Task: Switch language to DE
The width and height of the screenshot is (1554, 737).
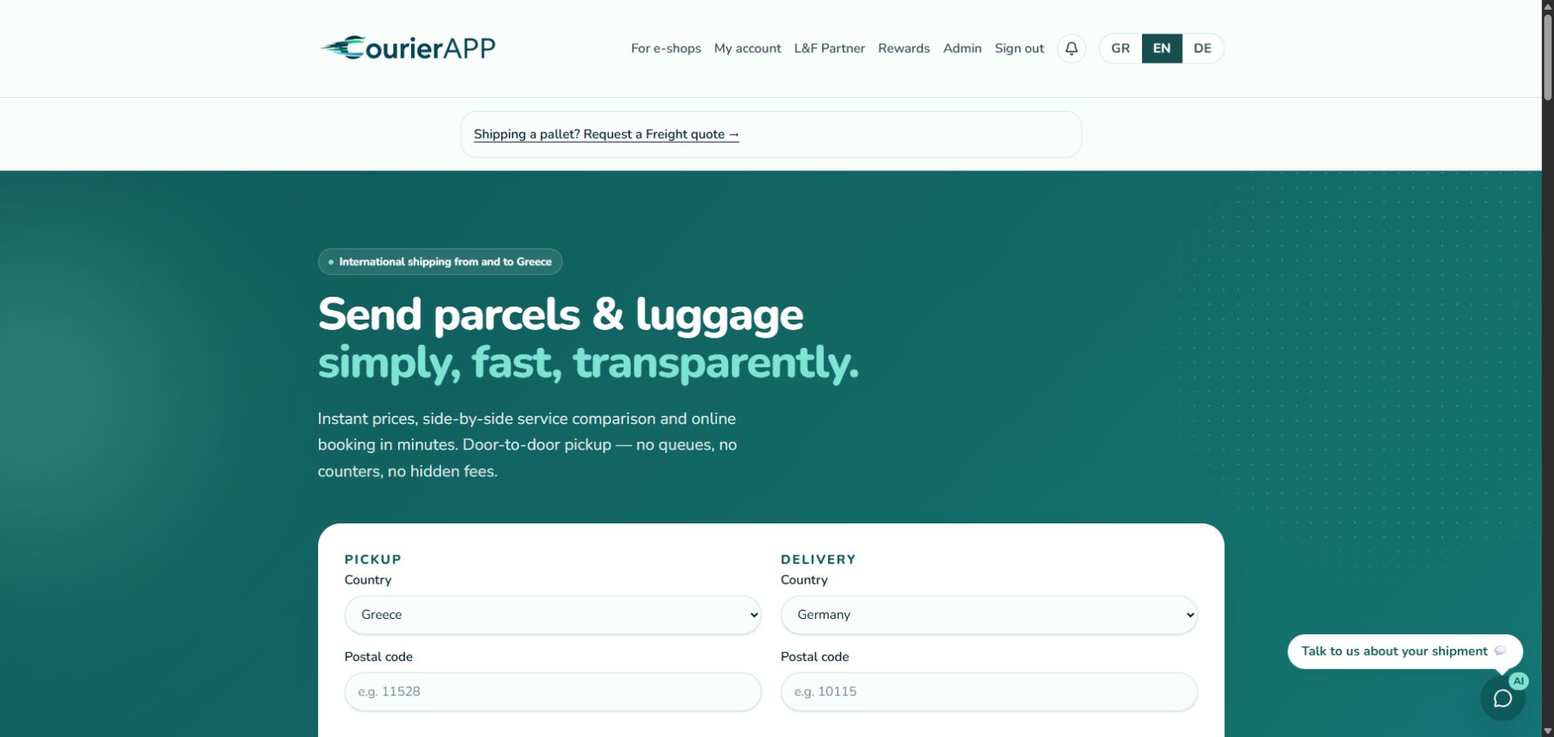Action: (x=1202, y=48)
